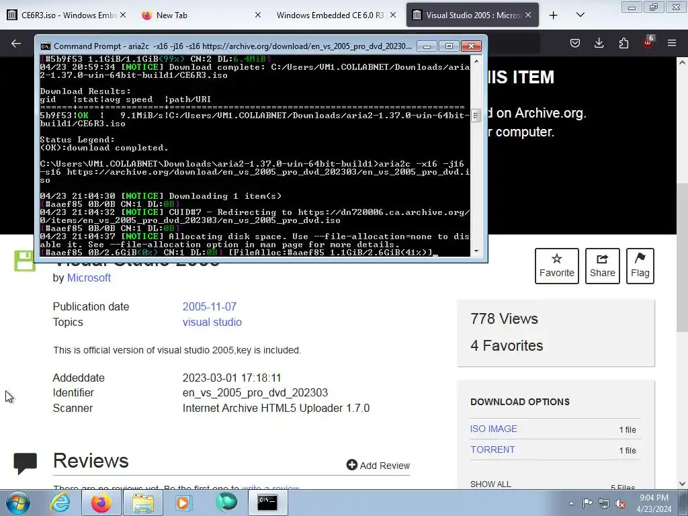Switch to the New Tab tab
The image size is (688, 516).
(201, 15)
